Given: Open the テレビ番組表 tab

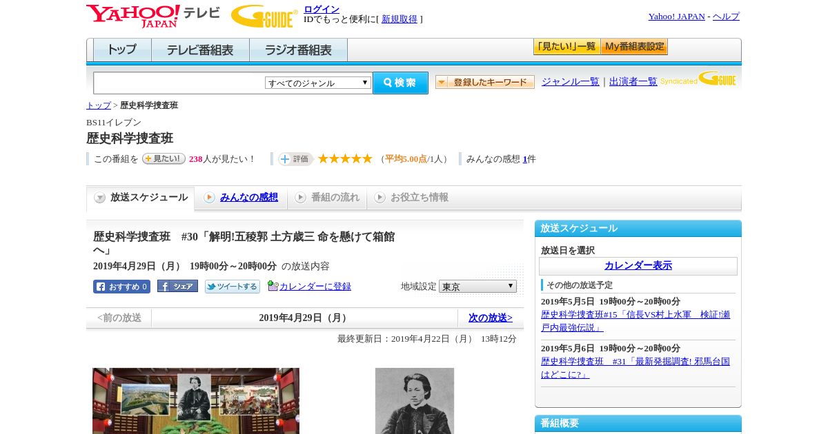Looking at the screenshot, I should point(200,50).
